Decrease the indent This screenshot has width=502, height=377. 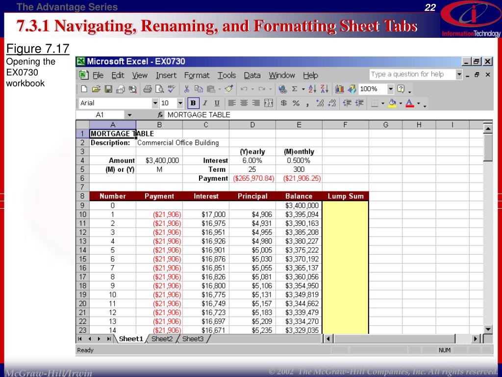(x=347, y=103)
